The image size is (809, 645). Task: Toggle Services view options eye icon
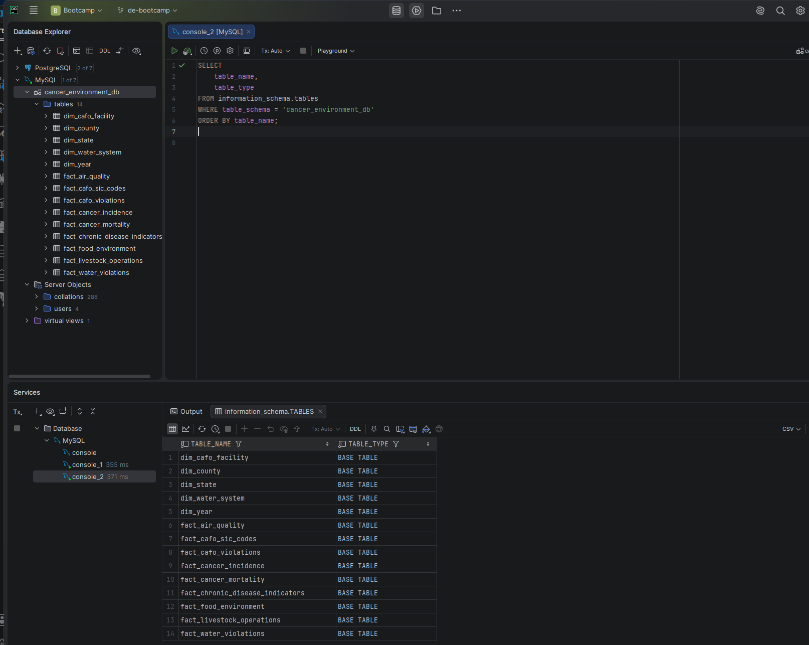point(50,411)
